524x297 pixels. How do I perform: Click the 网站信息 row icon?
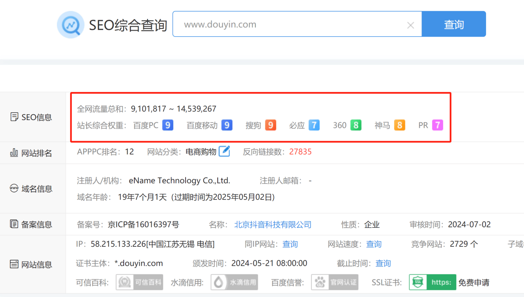coord(14,264)
